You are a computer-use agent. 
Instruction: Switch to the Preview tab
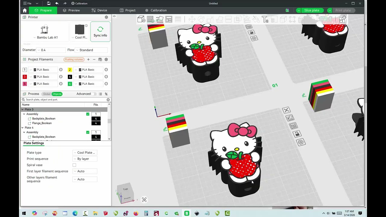71,10
